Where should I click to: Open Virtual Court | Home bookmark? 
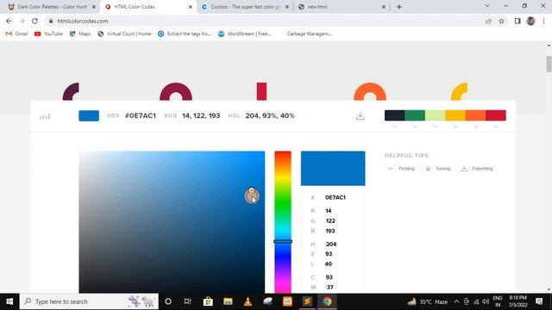click(124, 34)
